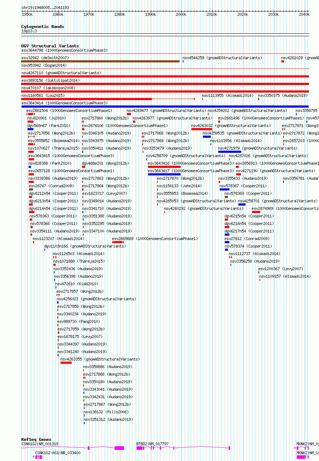
Task: Click CSNK1G2-AS1|NR_033400 gene label
Action: point(58,453)
